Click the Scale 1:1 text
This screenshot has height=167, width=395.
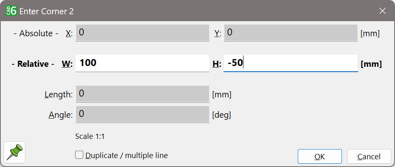[x=90, y=136]
